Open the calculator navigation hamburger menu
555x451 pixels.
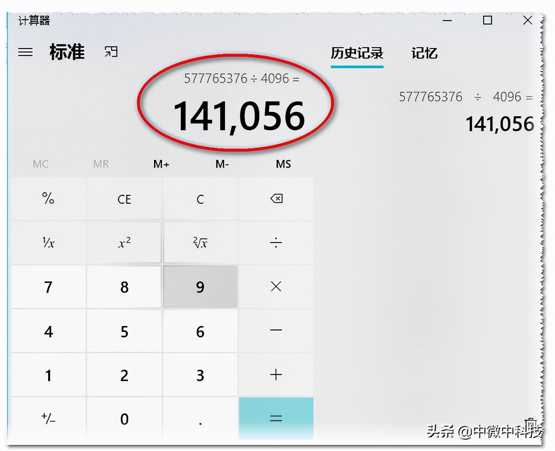[x=26, y=52]
